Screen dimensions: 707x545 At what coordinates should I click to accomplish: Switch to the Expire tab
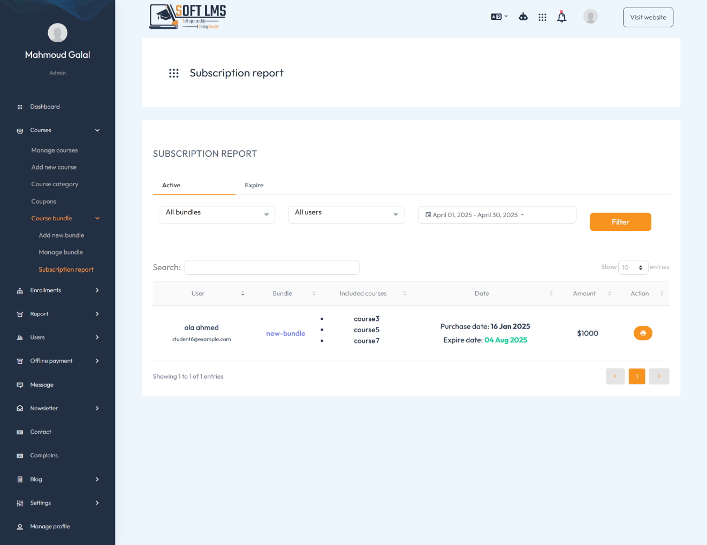click(x=254, y=186)
